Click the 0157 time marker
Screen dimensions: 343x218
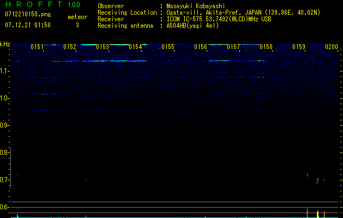233,47
